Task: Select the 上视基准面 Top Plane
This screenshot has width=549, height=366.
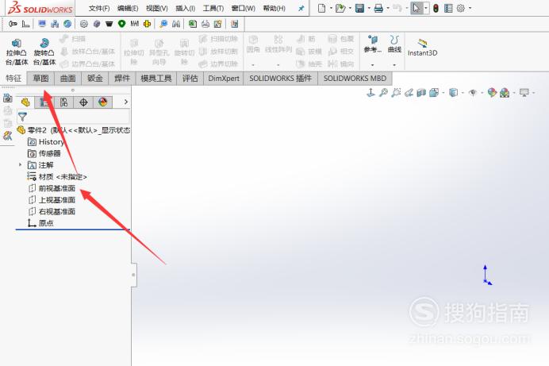Action: click(x=52, y=199)
